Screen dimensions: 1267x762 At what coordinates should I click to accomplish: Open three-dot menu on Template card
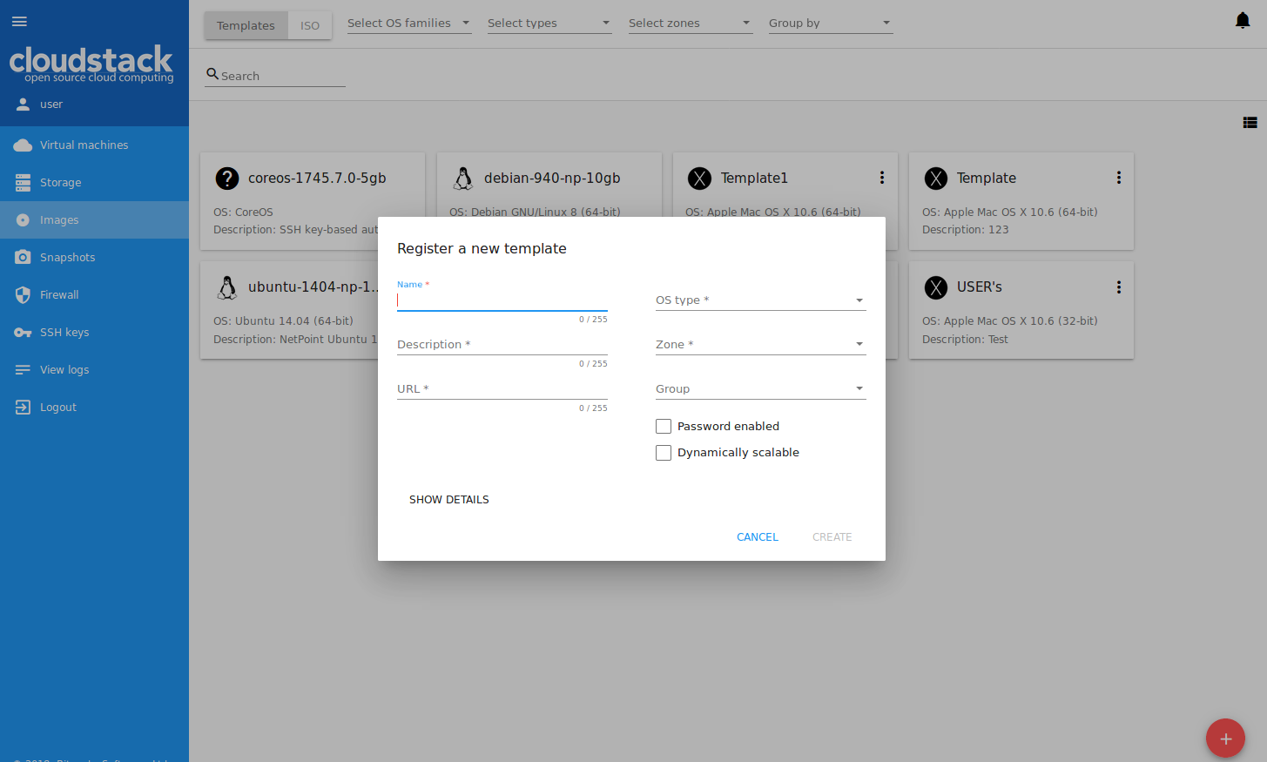(x=1119, y=178)
